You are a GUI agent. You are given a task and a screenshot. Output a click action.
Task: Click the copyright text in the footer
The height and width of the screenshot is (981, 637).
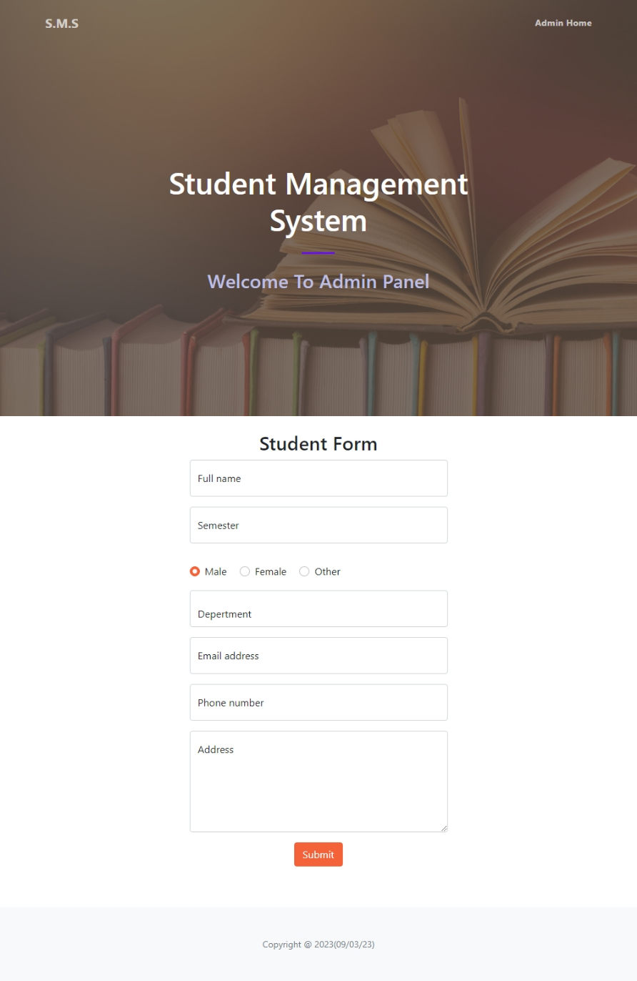[318, 945]
